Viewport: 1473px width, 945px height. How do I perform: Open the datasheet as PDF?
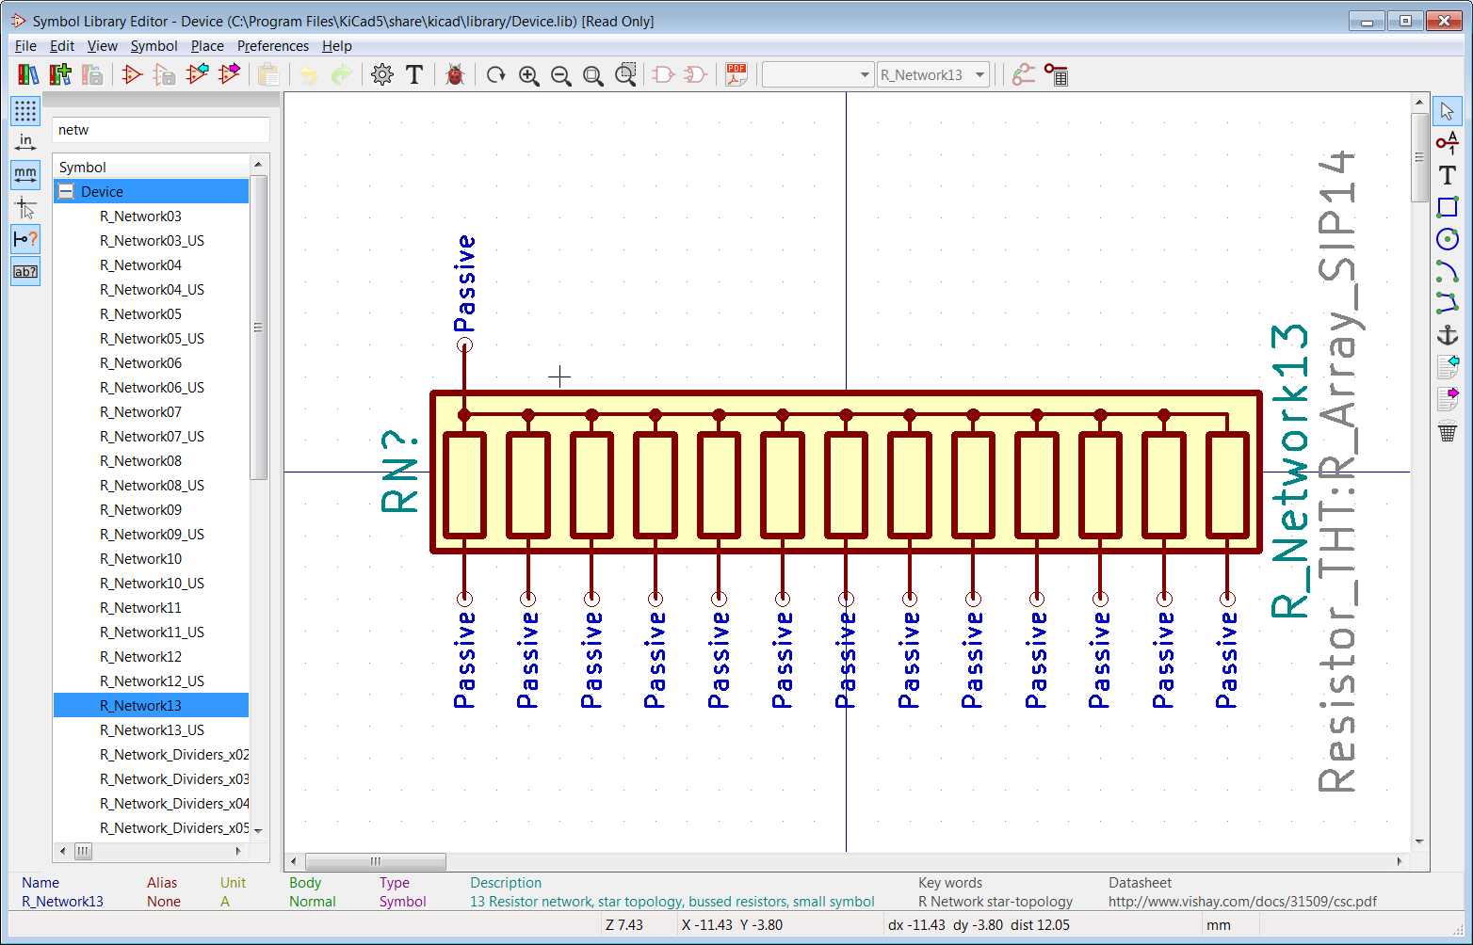[736, 74]
